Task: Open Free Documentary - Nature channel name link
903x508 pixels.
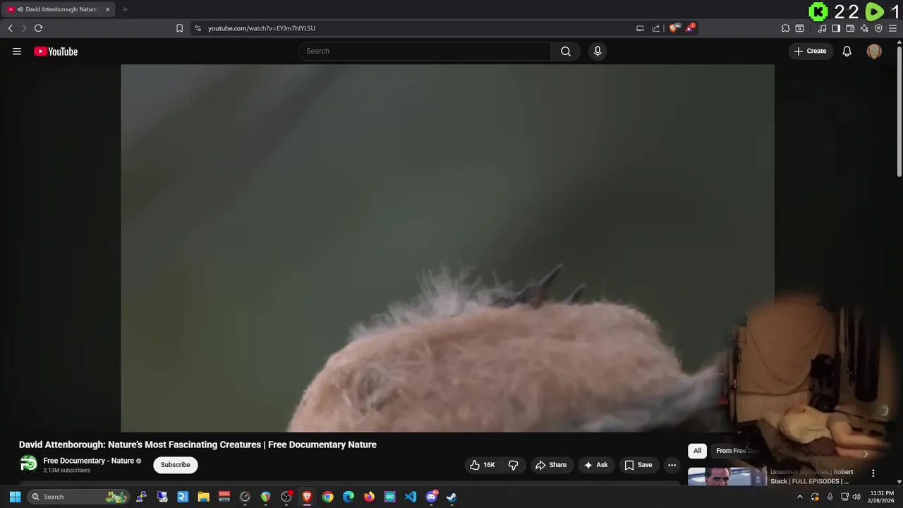Action: pyautogui.click(x=88, y=461)
